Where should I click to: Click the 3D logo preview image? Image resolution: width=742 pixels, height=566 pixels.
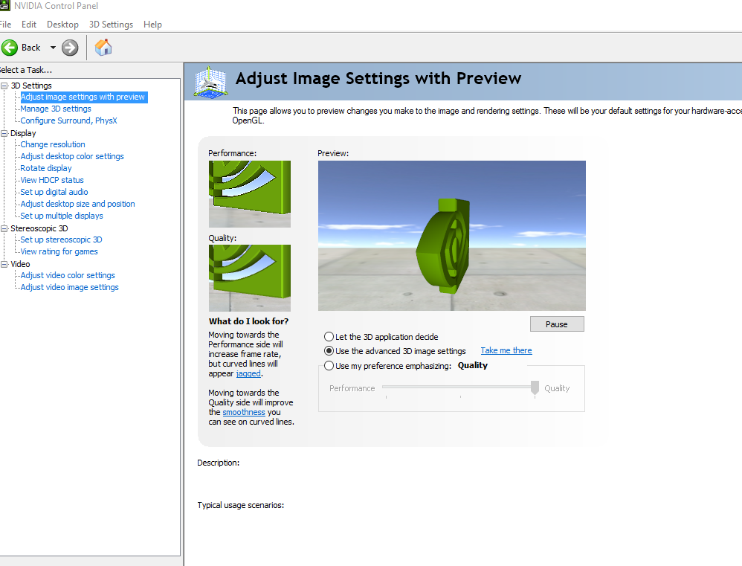click(x=452, y=236)
